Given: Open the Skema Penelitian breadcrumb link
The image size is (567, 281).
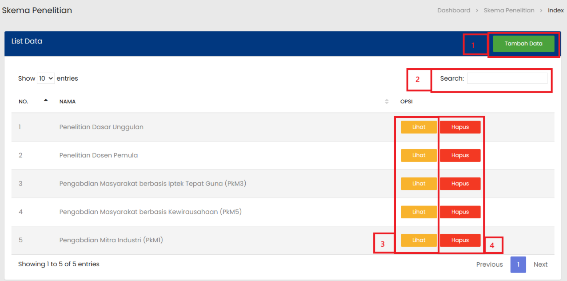Looking at the screenshot, I should 509,10.
